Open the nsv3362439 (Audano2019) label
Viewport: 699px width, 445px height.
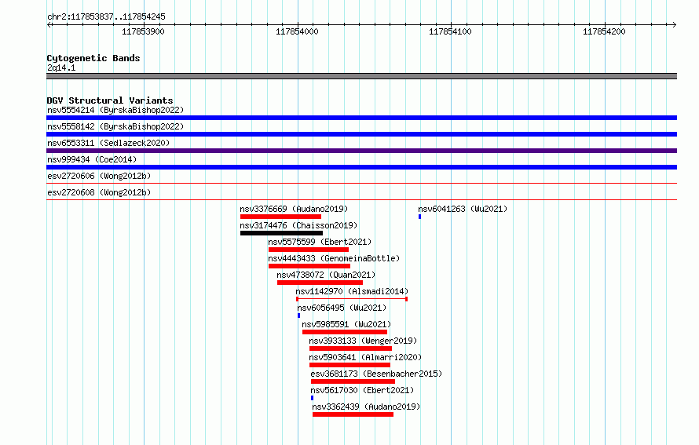pos(366,407)
